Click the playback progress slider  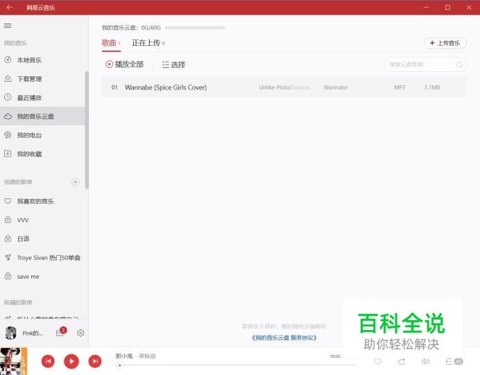coord(236,365)
